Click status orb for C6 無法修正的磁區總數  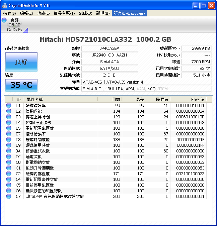tap(9, 191)
